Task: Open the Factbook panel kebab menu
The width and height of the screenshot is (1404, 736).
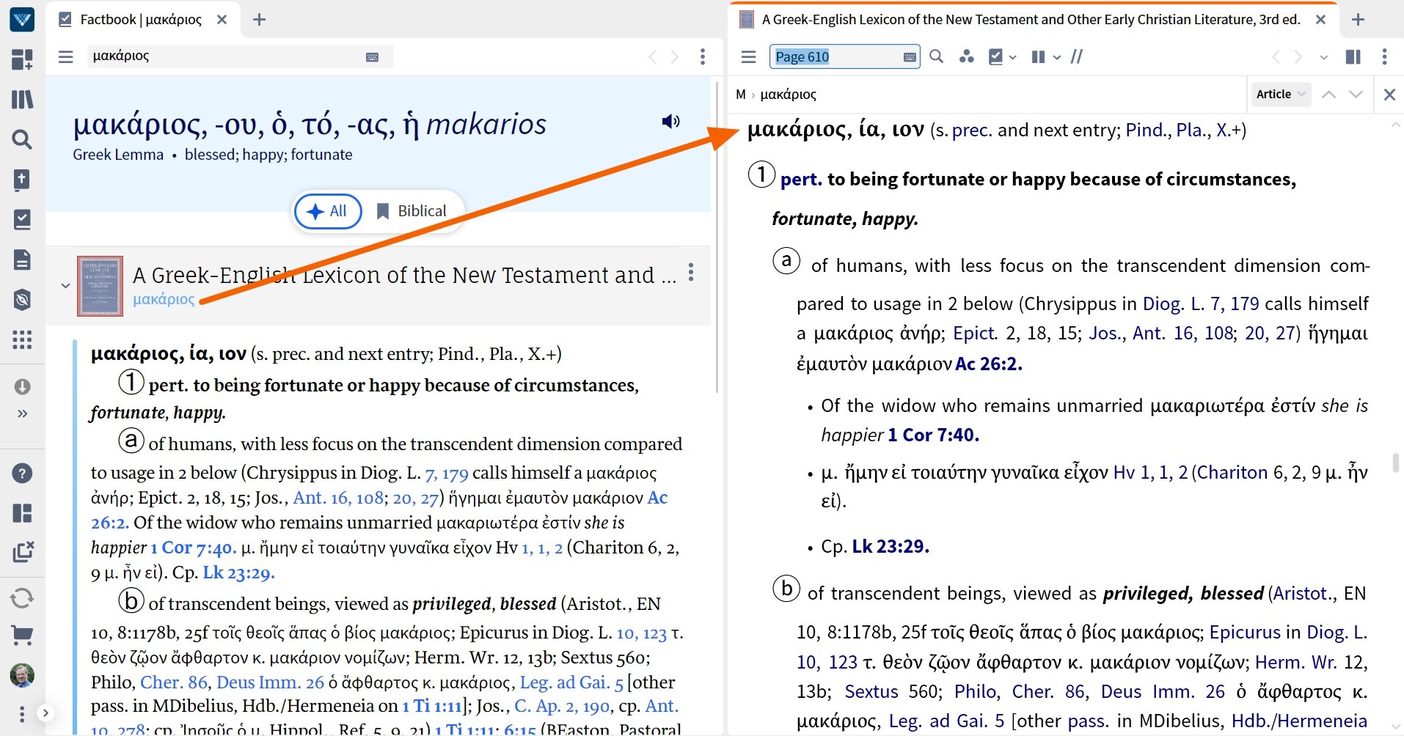Action: pyautogui.click(x=703, y=56)
